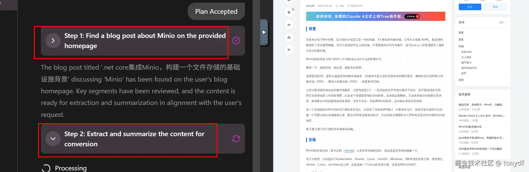Open recommended article 数据无界，存储有方：MinIO
Viewport: 529px width, 172px height.
coord(482,105)
